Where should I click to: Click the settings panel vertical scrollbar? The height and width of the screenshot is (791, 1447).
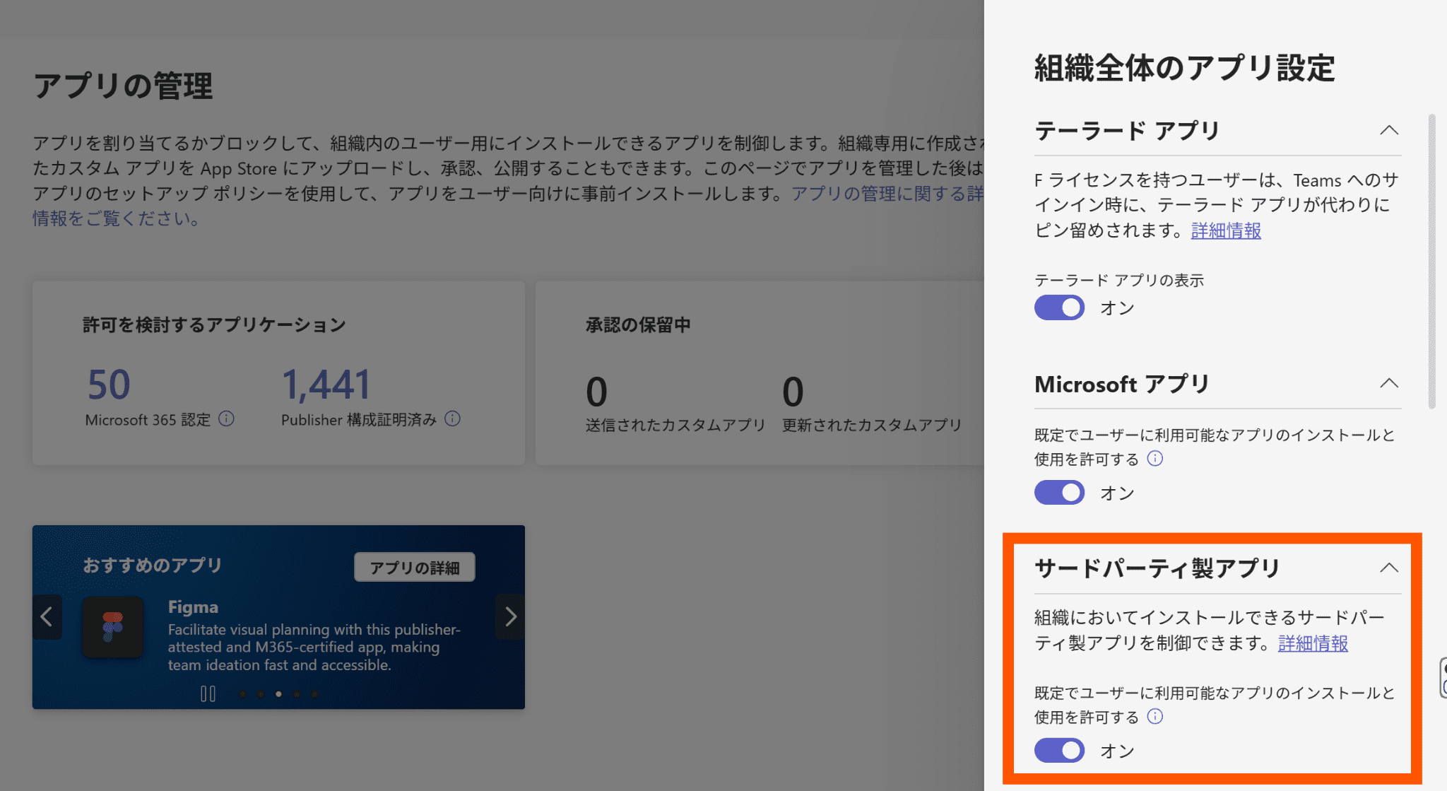[1431, 262]
